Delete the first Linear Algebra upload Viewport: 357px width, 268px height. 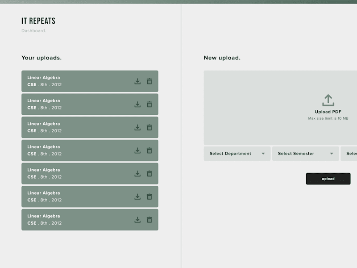pyautogui.click(x=149, y=81)
